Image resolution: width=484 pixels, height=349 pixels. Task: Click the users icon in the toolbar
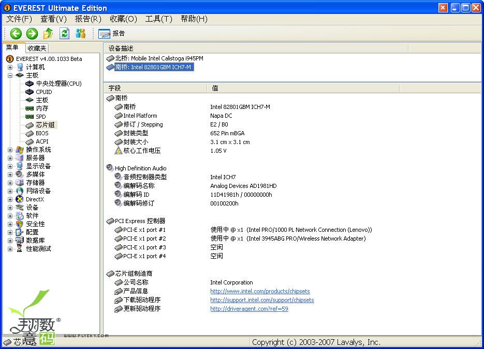(x=81, y=34)
